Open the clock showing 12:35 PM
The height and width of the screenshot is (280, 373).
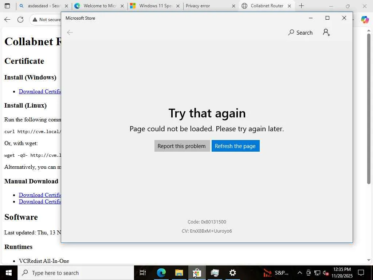(x=342, y=273)
